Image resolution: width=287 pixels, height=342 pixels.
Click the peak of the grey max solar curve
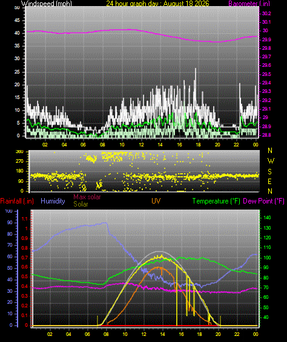pyautogui.click(x=160, y=251)
